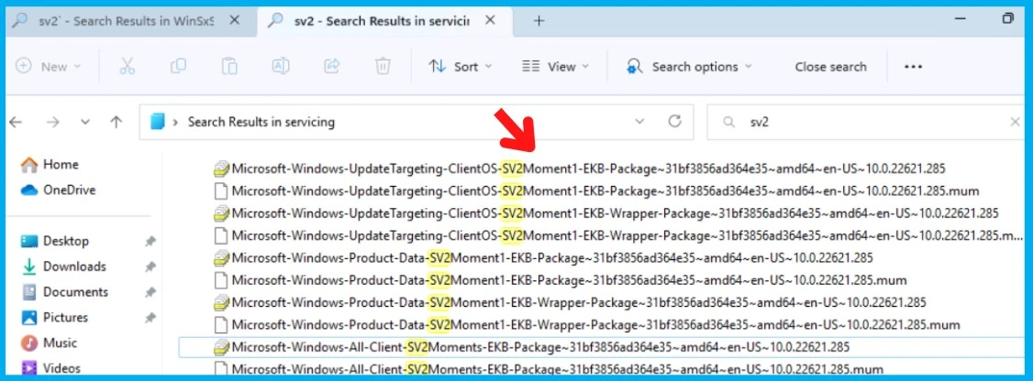This screenshot has width=1033, height=381.
Task: Open the View dropdown
Action: point(555,67)
